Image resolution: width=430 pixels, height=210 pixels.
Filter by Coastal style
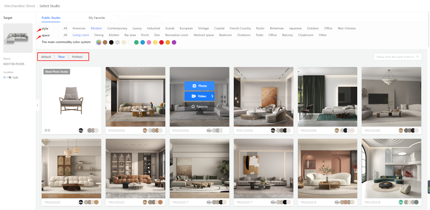219,28
